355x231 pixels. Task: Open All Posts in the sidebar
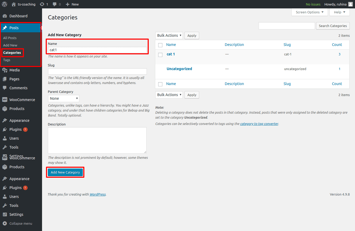(10, 38)
